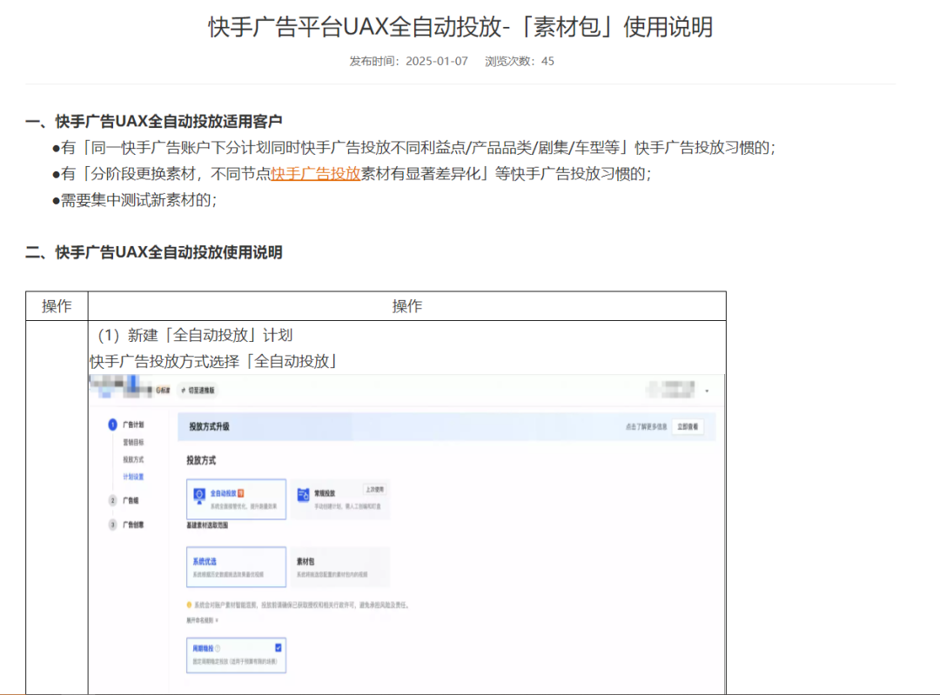Viewport: 940px width, 695px height.
Task: Click the step 2 circle icon for 广告组
Action: click(112, 500)
